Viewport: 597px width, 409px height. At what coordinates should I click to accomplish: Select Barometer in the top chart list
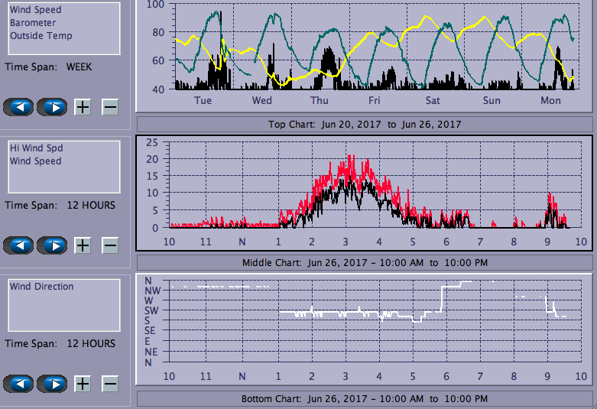(x=32, y=23)
